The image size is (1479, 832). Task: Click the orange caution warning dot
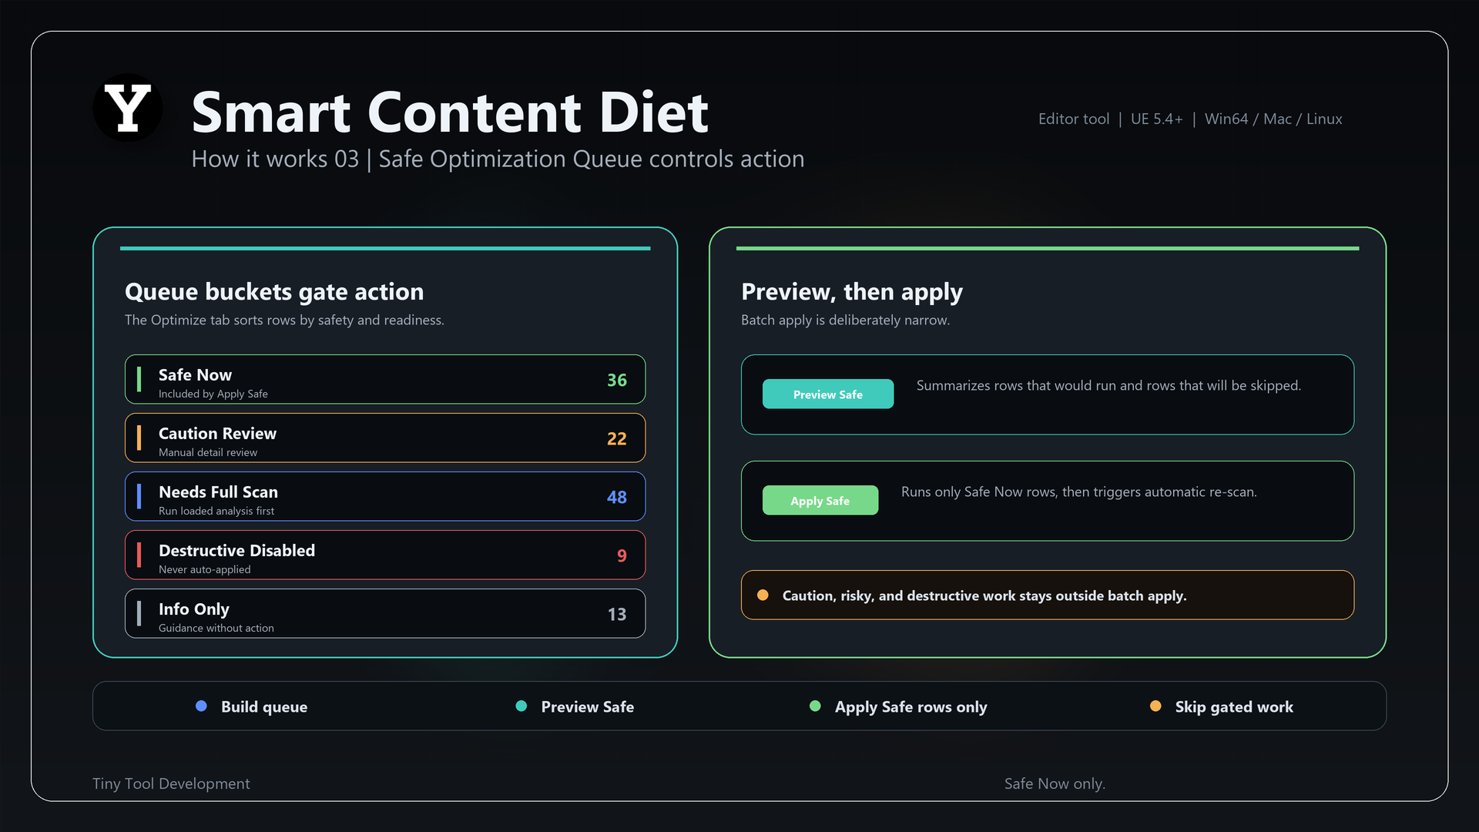763,595
